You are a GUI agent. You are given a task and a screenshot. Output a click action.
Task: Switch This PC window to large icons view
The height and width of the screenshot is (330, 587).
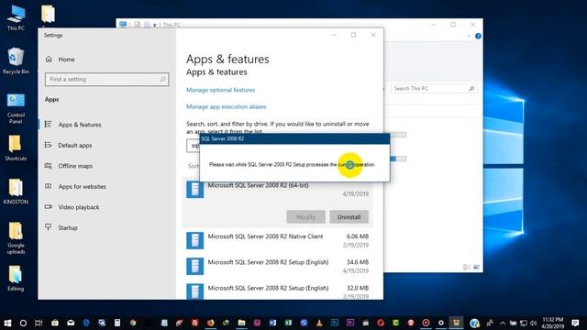(x=476, y=267)
